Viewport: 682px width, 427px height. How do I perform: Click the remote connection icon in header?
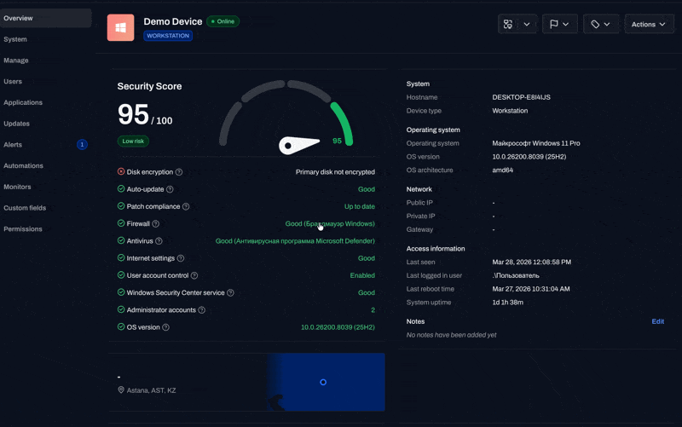click(x=507, y=25)
